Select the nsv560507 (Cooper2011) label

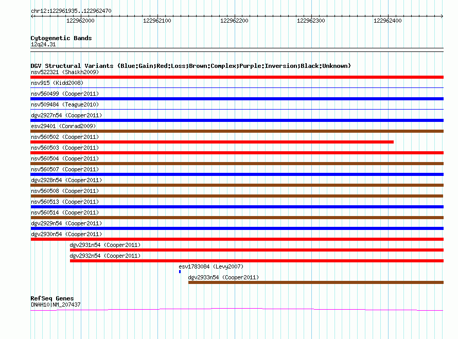click(65, 169)
